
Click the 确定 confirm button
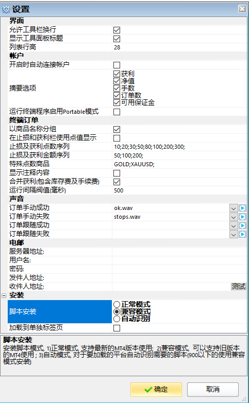pos(156,390)
